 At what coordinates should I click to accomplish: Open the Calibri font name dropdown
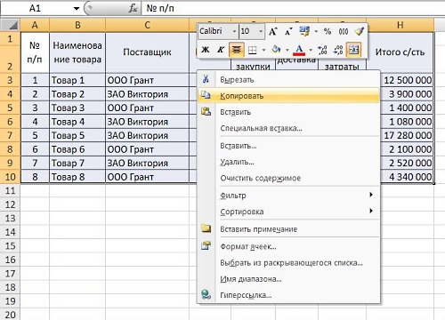(x=234, y=31)
